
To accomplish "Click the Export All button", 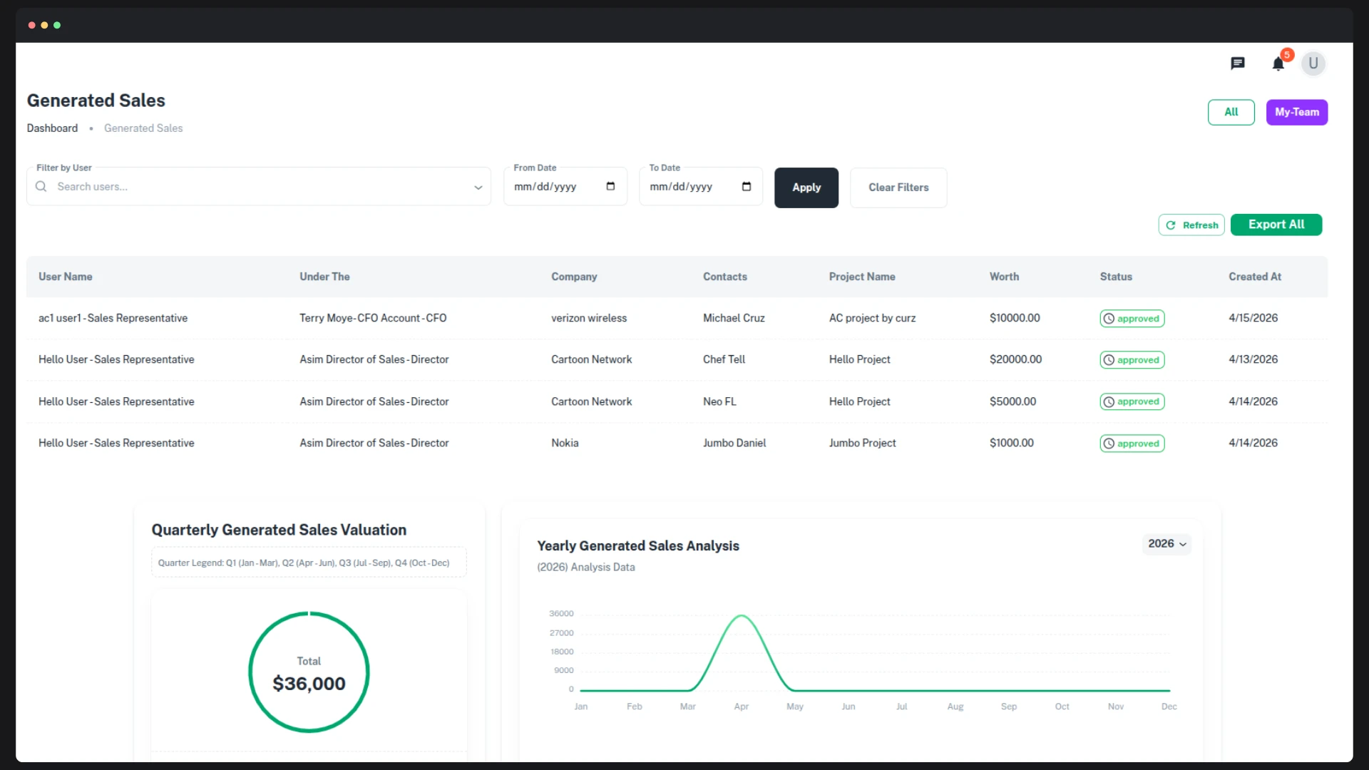I will point(1276,225).
